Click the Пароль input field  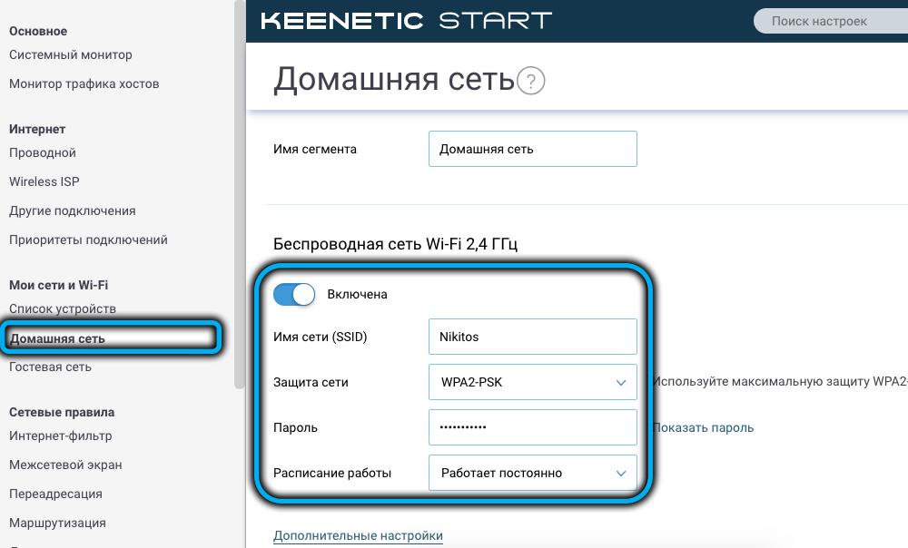(532, 427)
